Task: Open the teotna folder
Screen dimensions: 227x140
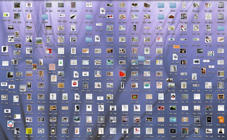Action: [45, 17]
